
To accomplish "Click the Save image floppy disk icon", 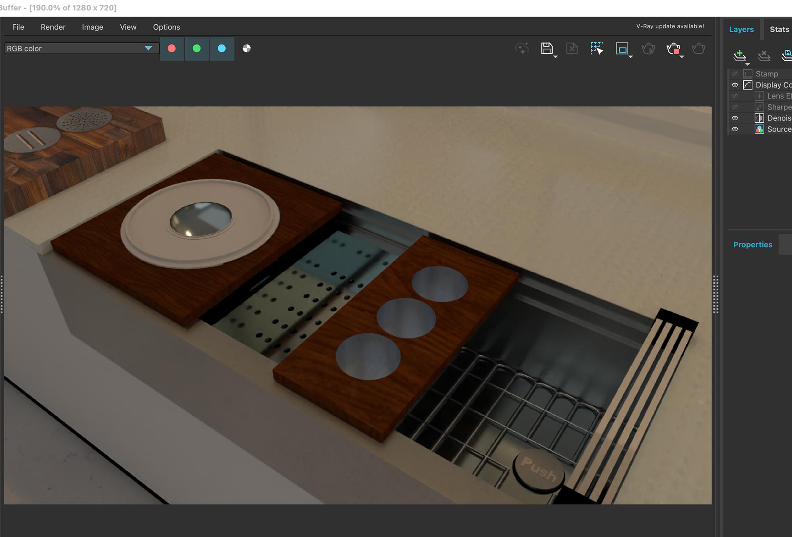I will pos(547,48).
